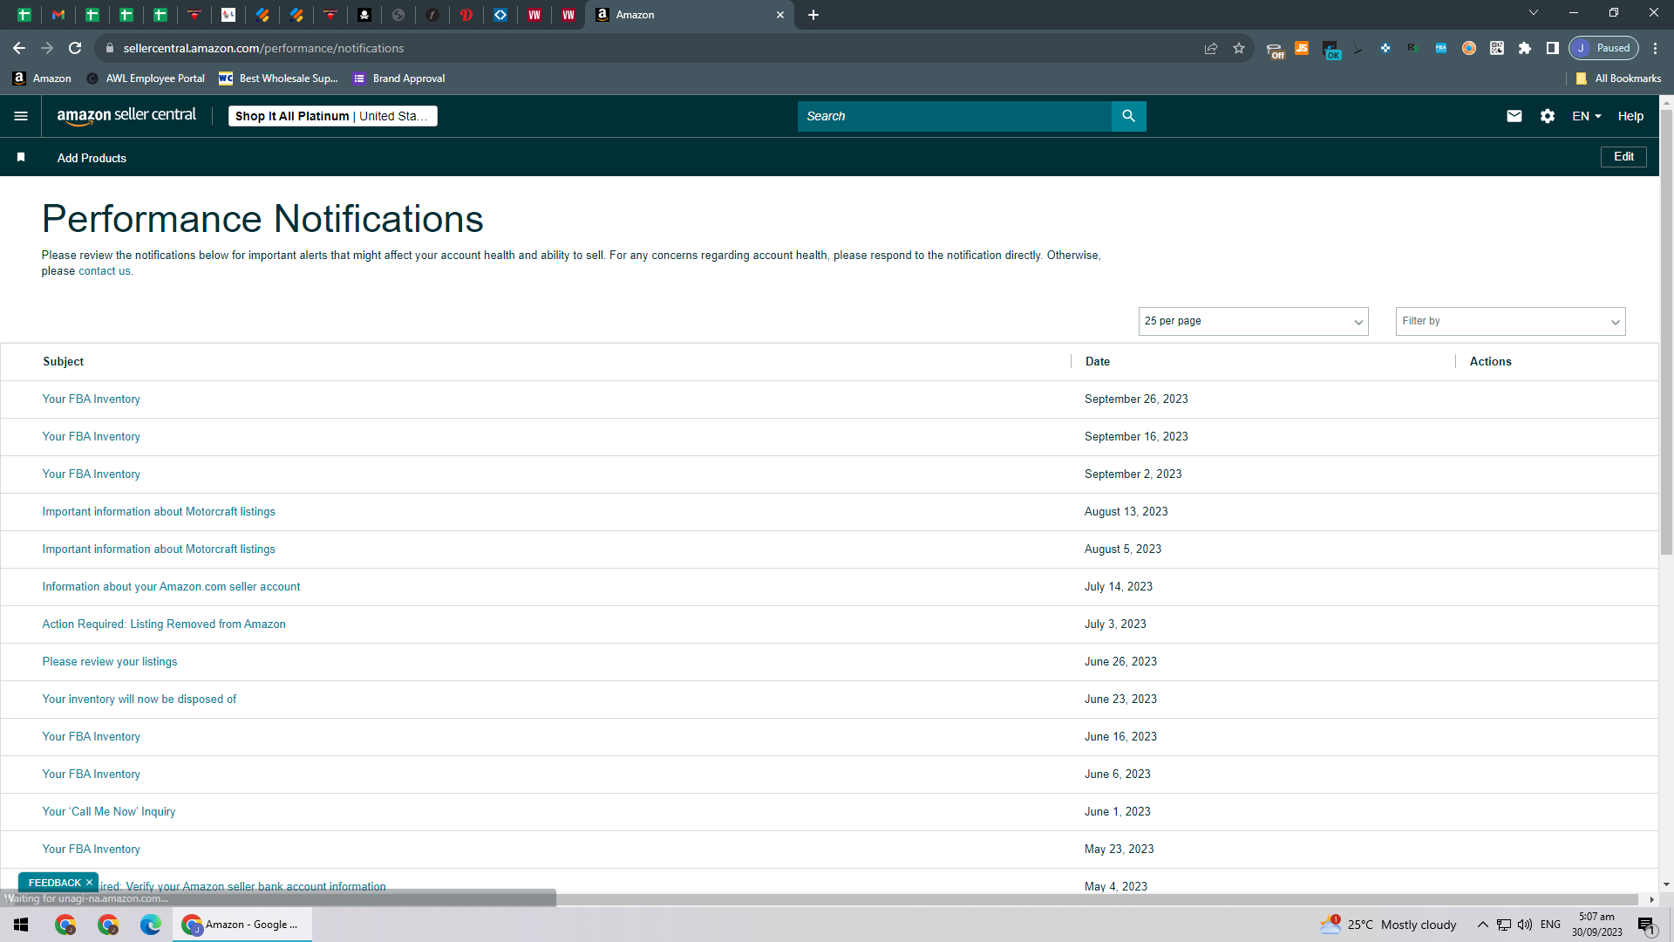The width and height of the screenshot is (1674, 942).
Task: Click the Date column header
Action: [1098, 361]
